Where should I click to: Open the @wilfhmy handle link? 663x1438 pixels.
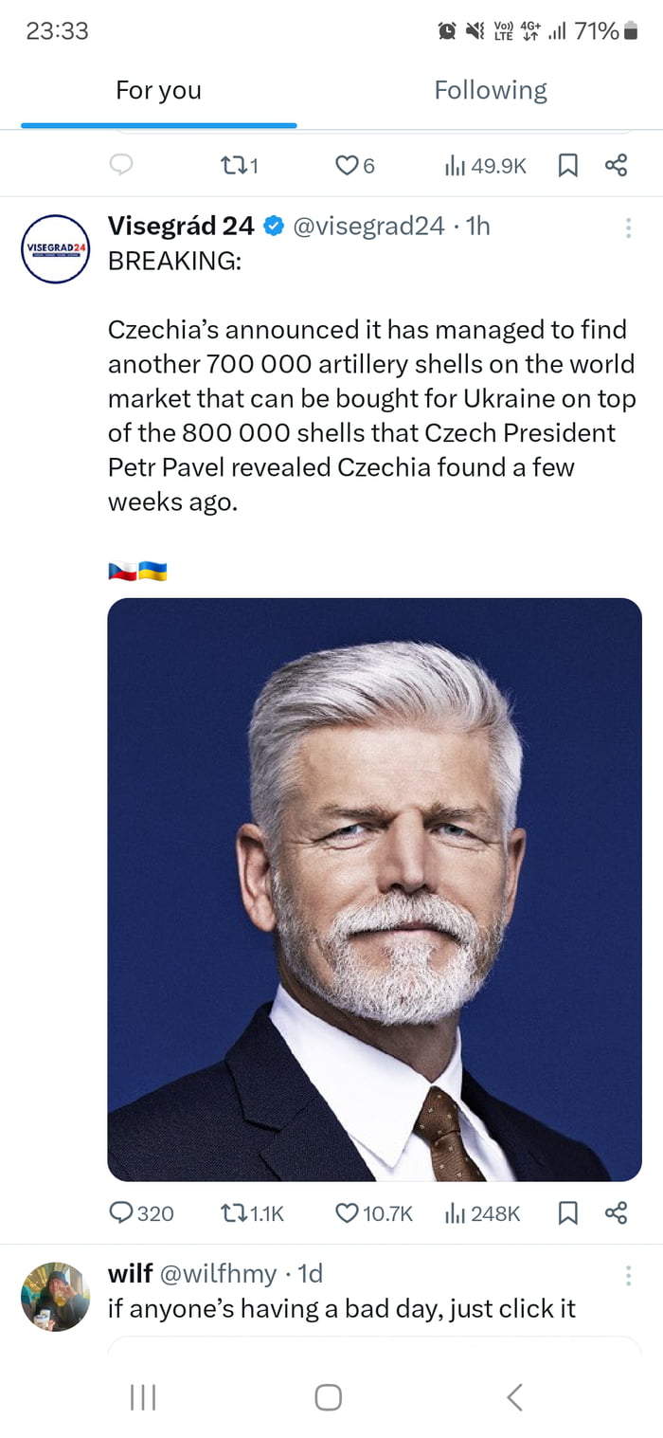tap(219, 1273)
